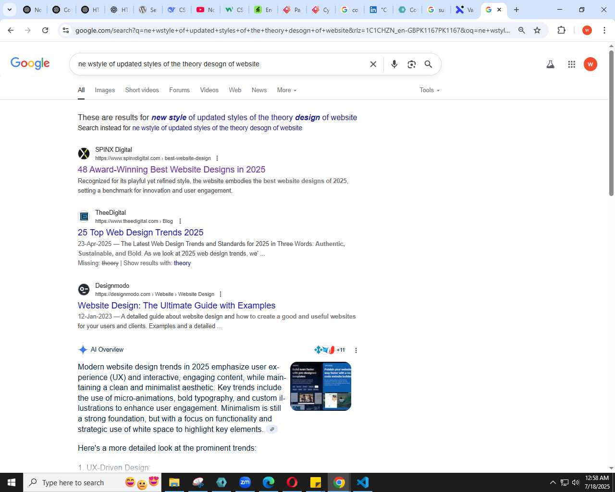Click the page vertical scrollbar thumb
The height and width of the screenshot is (492, 615).
pos(611,123)
